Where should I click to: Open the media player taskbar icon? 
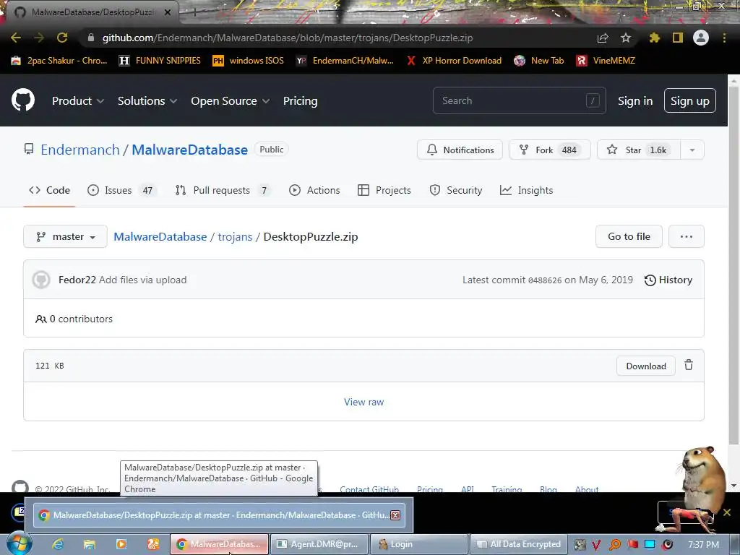(121, 544)
